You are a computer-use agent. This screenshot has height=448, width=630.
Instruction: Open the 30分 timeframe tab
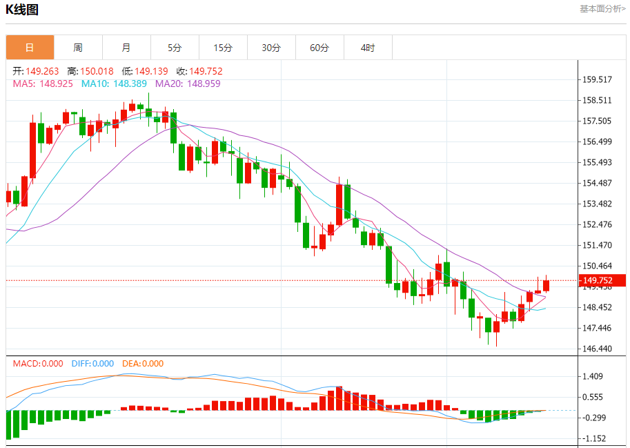(x=271, y=48)
